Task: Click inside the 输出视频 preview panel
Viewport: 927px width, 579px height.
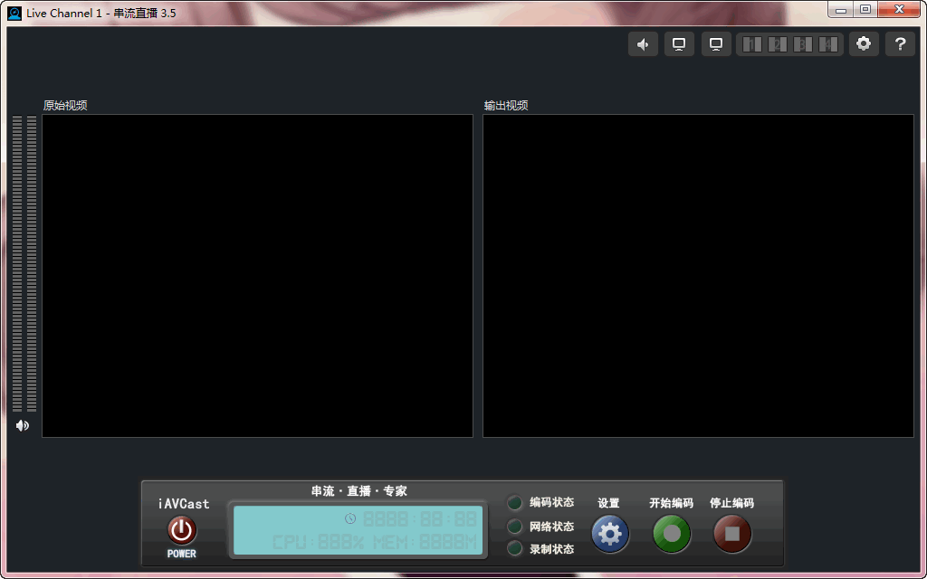Action: pos(698,275)
